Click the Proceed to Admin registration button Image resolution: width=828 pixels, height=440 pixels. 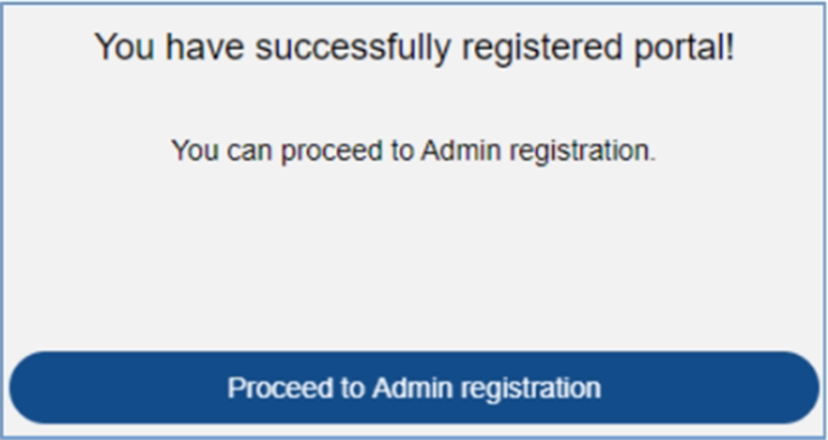pos(414,388)
